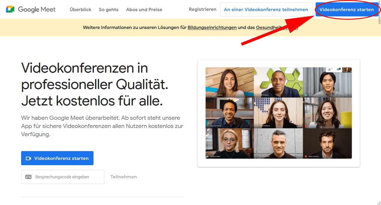Click the chat icon in the preview image
The width and height of the screenshot is (381, 205).
(x=339, y=69)
